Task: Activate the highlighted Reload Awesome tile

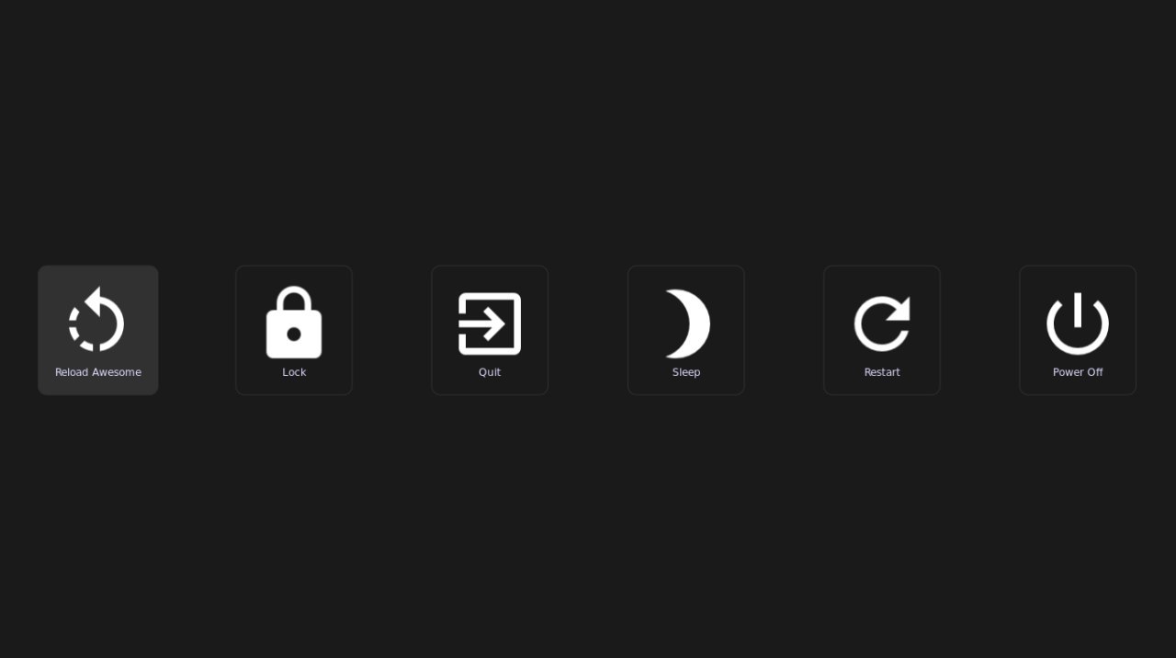Action: point(98,330)
